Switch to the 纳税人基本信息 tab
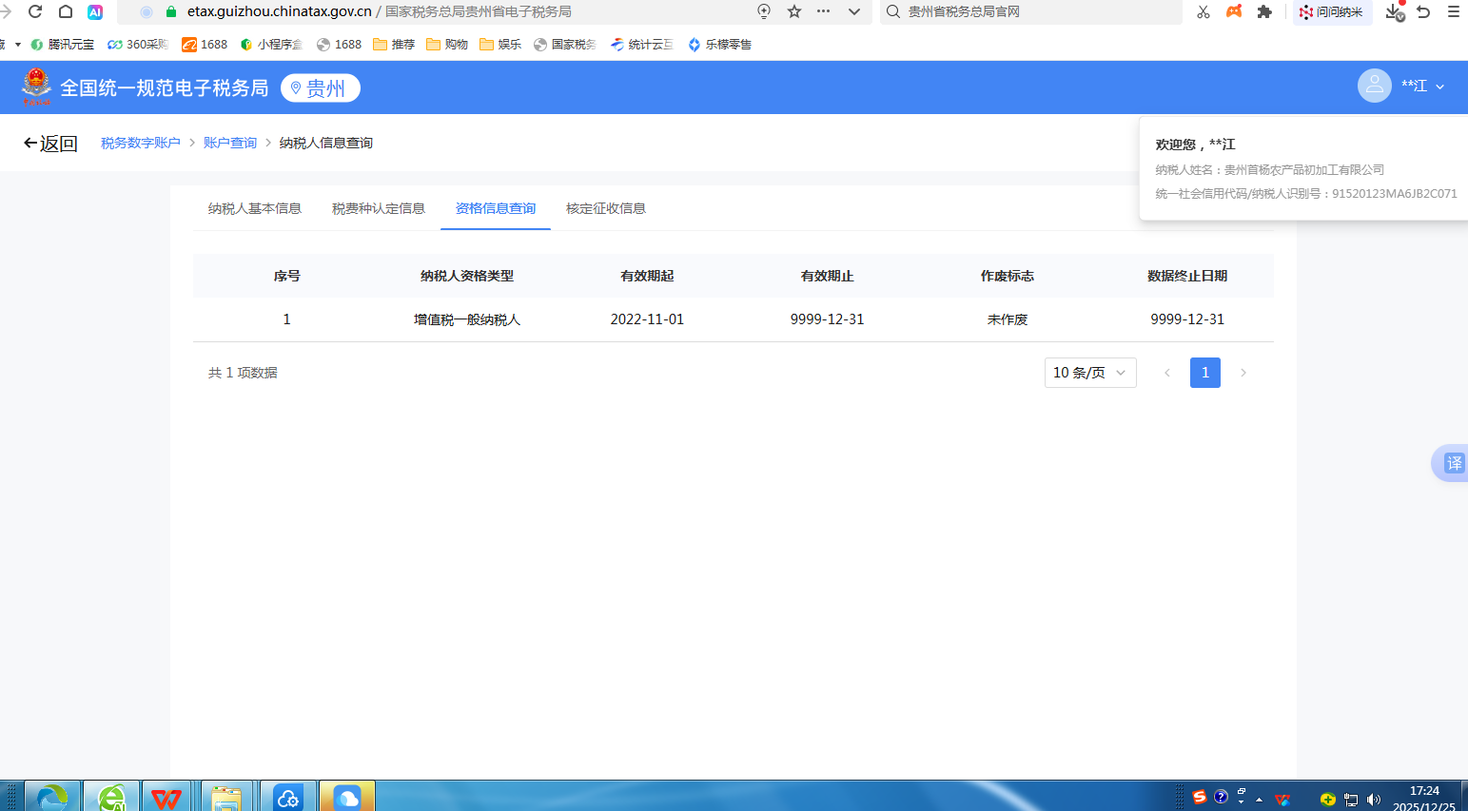Image resolution: width=1468 pixels, height=811 pixels. (254, 208)
